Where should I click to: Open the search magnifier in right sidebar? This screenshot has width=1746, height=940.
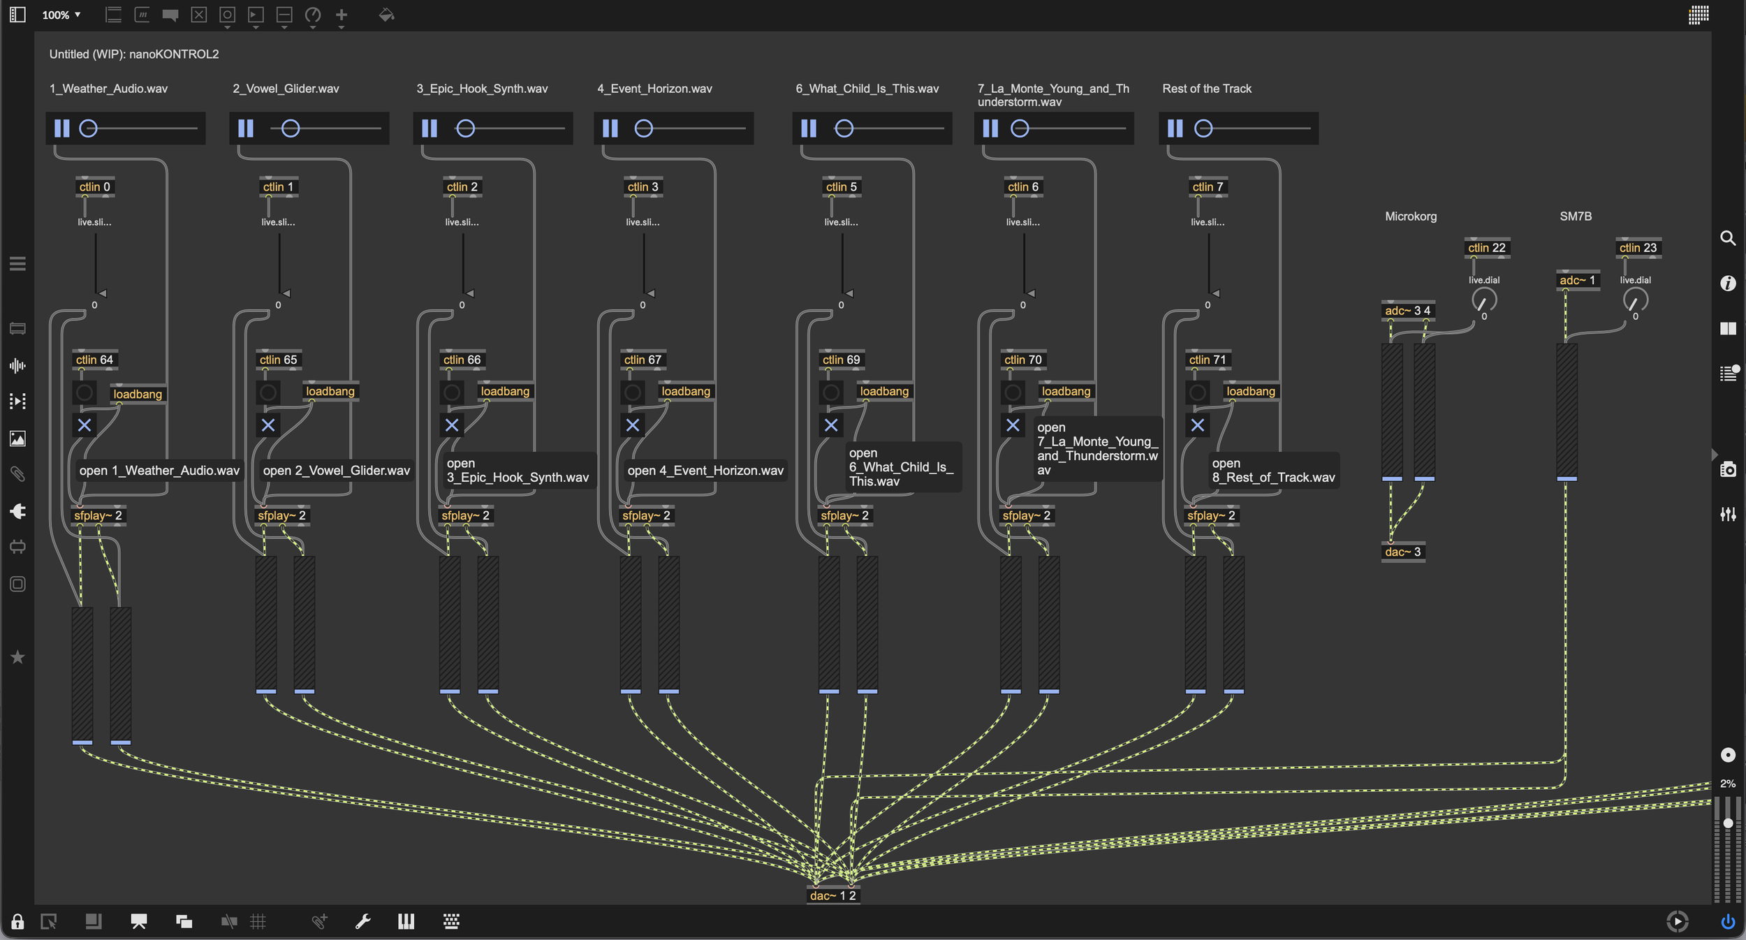pyautogui.click(x=1728, y=238)
